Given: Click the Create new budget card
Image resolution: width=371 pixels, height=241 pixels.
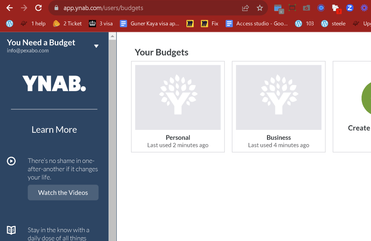Looking at the screenshot, I should coord(352,107).
